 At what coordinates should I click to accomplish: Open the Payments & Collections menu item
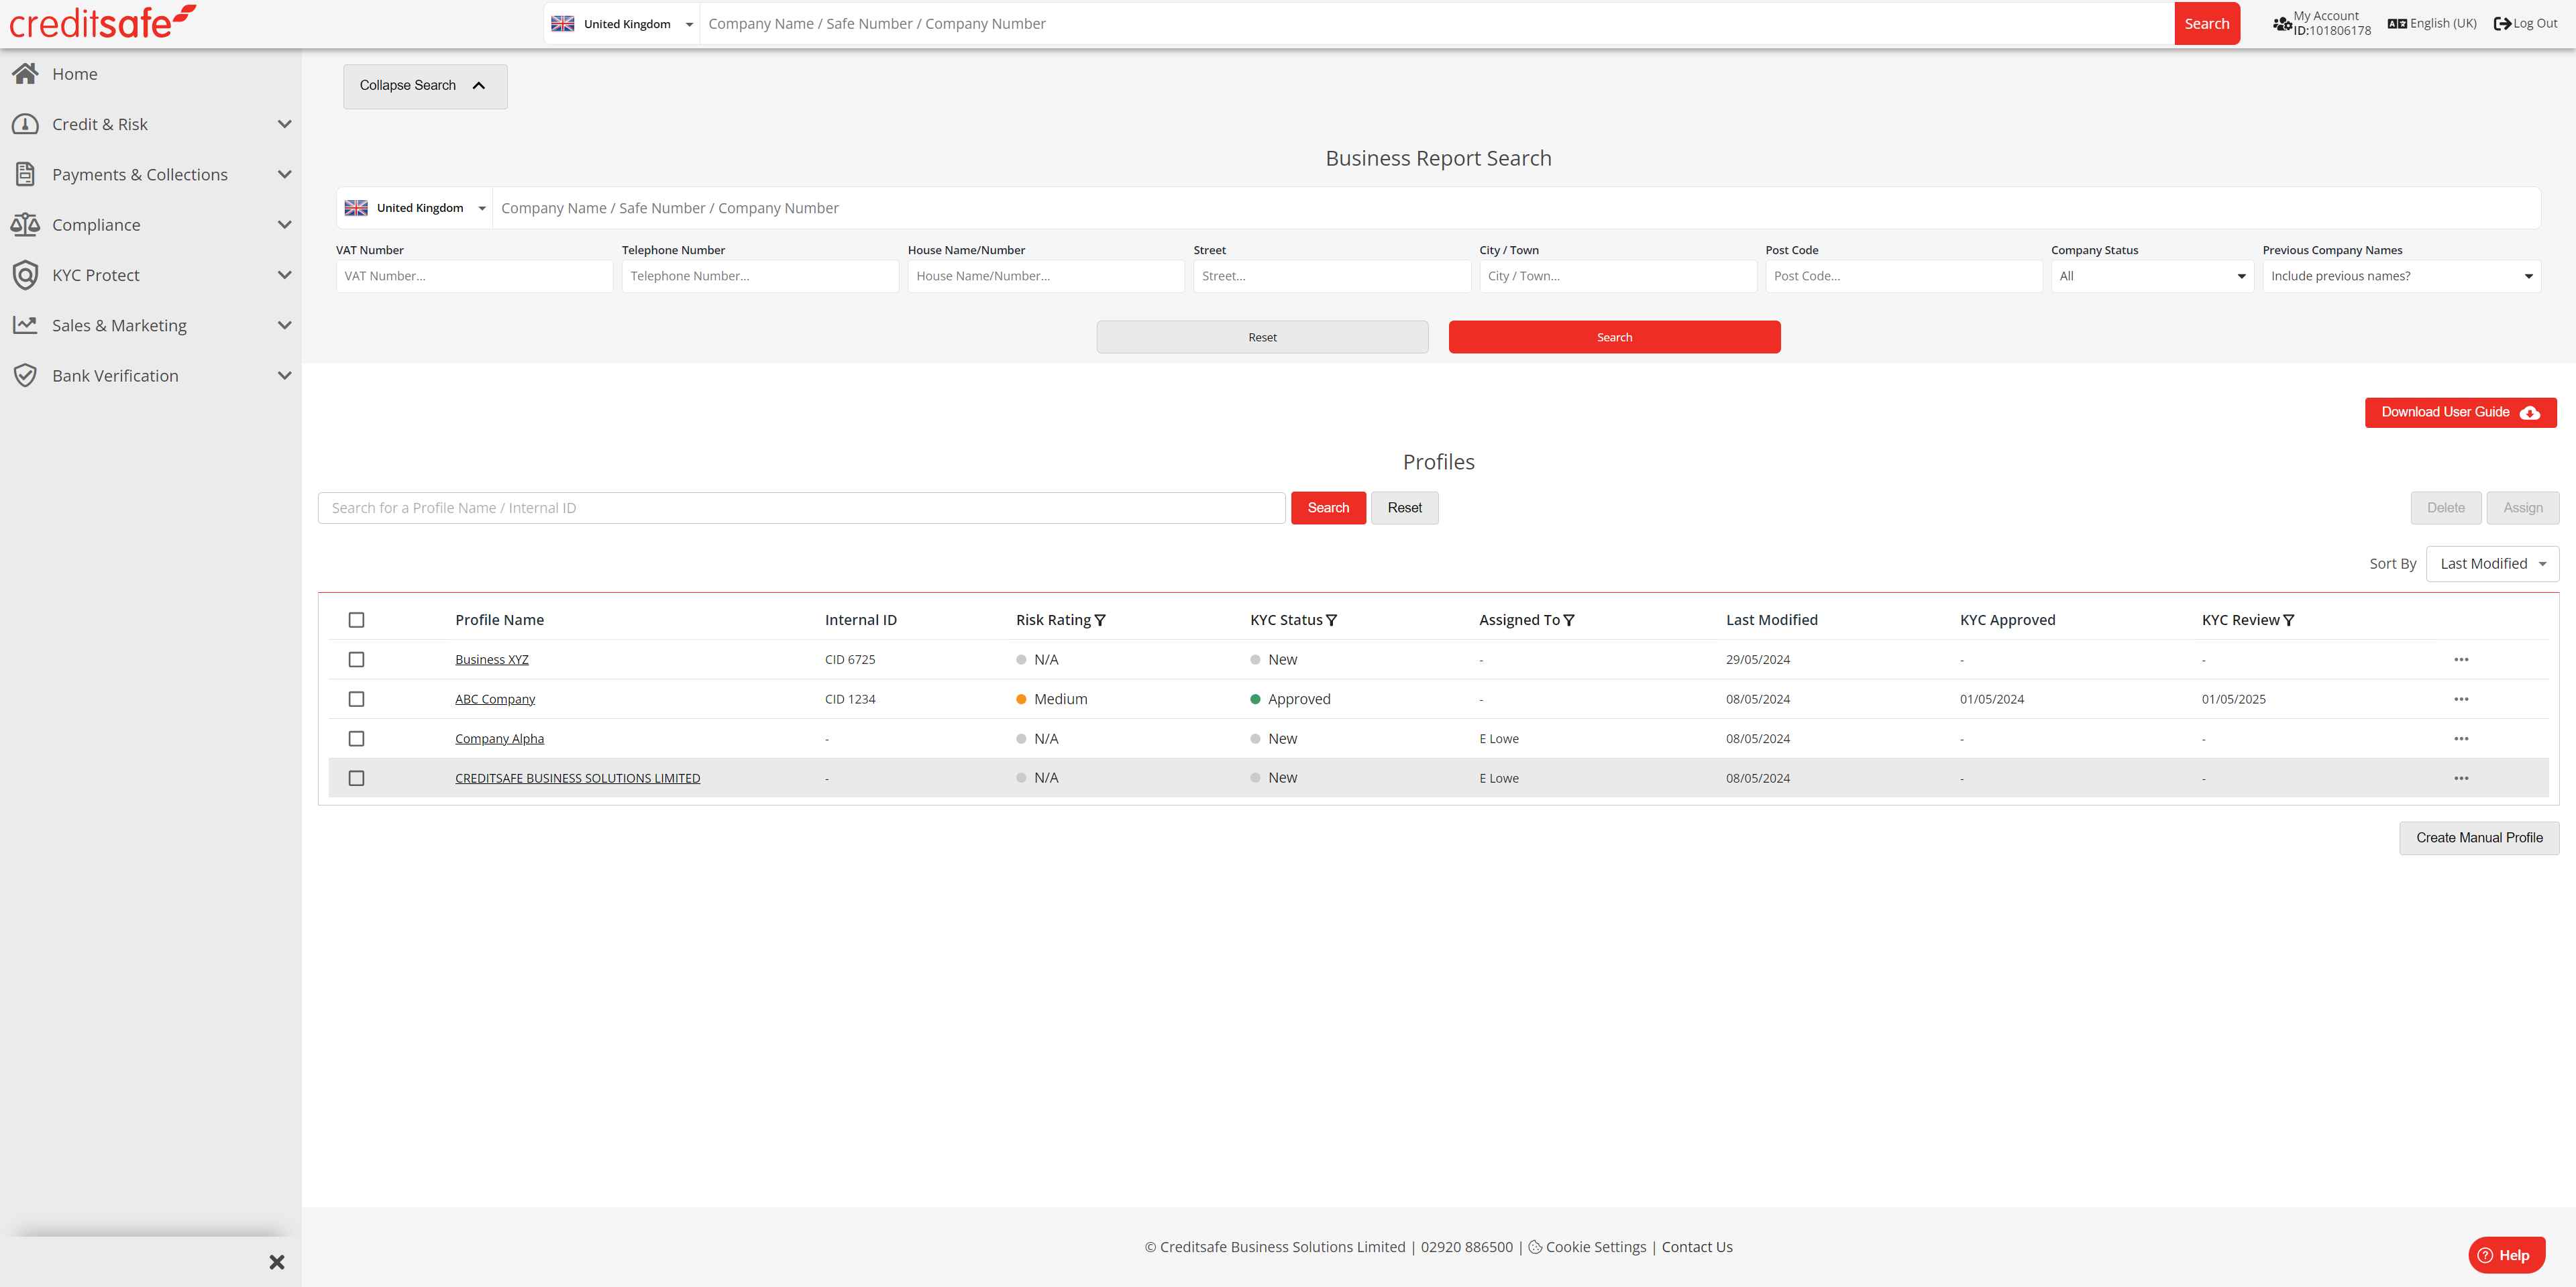[140, 174]
